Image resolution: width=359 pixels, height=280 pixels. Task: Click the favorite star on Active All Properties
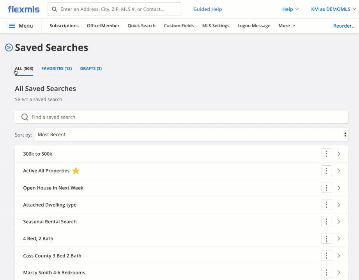(x=76, y=171)
